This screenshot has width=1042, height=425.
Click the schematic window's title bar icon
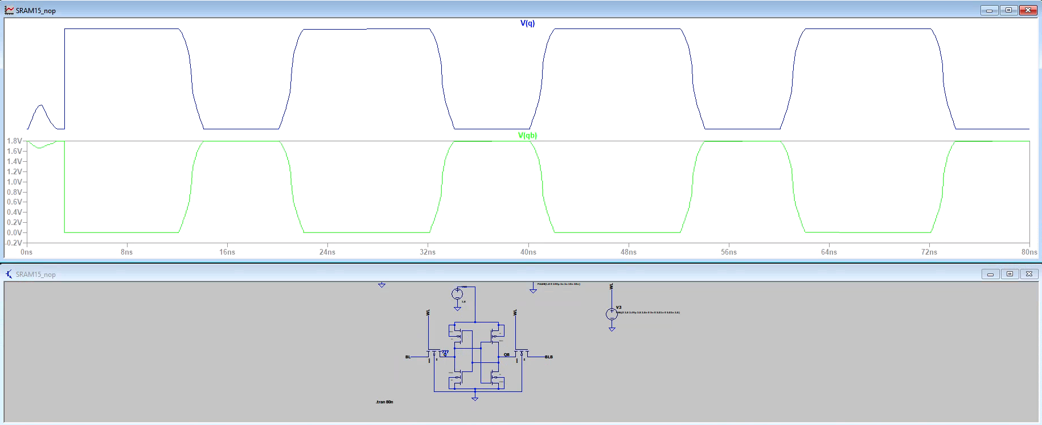[x=9, y=274]
